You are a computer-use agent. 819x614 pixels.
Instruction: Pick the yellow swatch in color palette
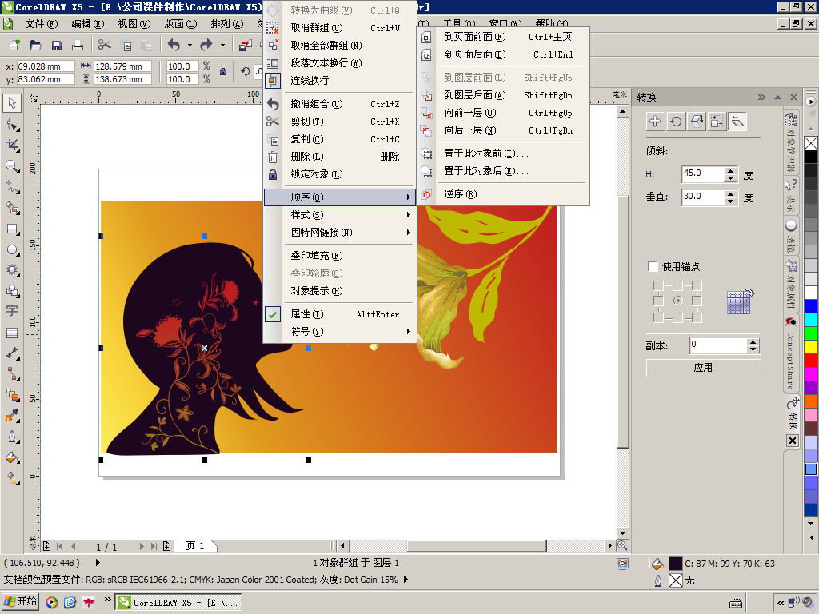[811, 347]
